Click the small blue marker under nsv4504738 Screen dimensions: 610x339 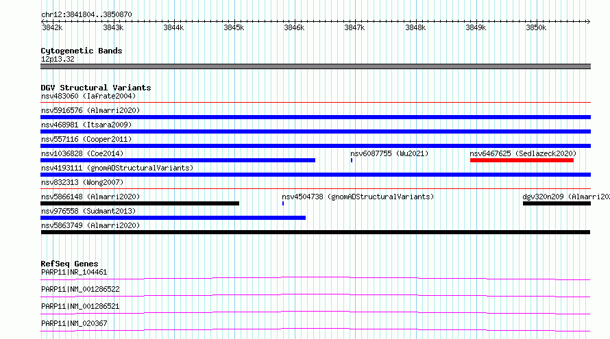coord(283,203)
